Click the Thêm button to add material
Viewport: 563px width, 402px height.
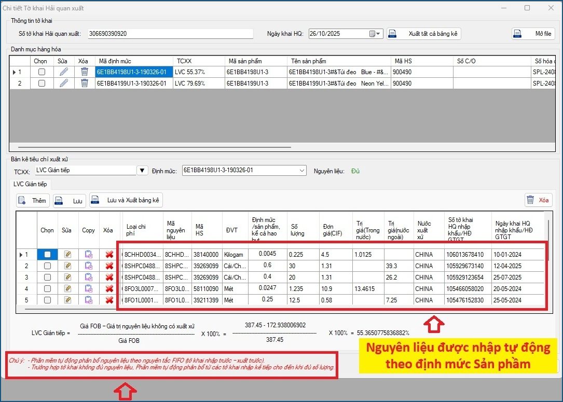coord(33,201)
